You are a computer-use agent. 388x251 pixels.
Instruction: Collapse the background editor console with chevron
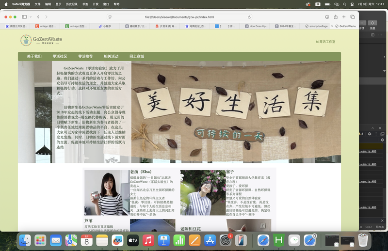pyautogui.click(x=372, y=128)
